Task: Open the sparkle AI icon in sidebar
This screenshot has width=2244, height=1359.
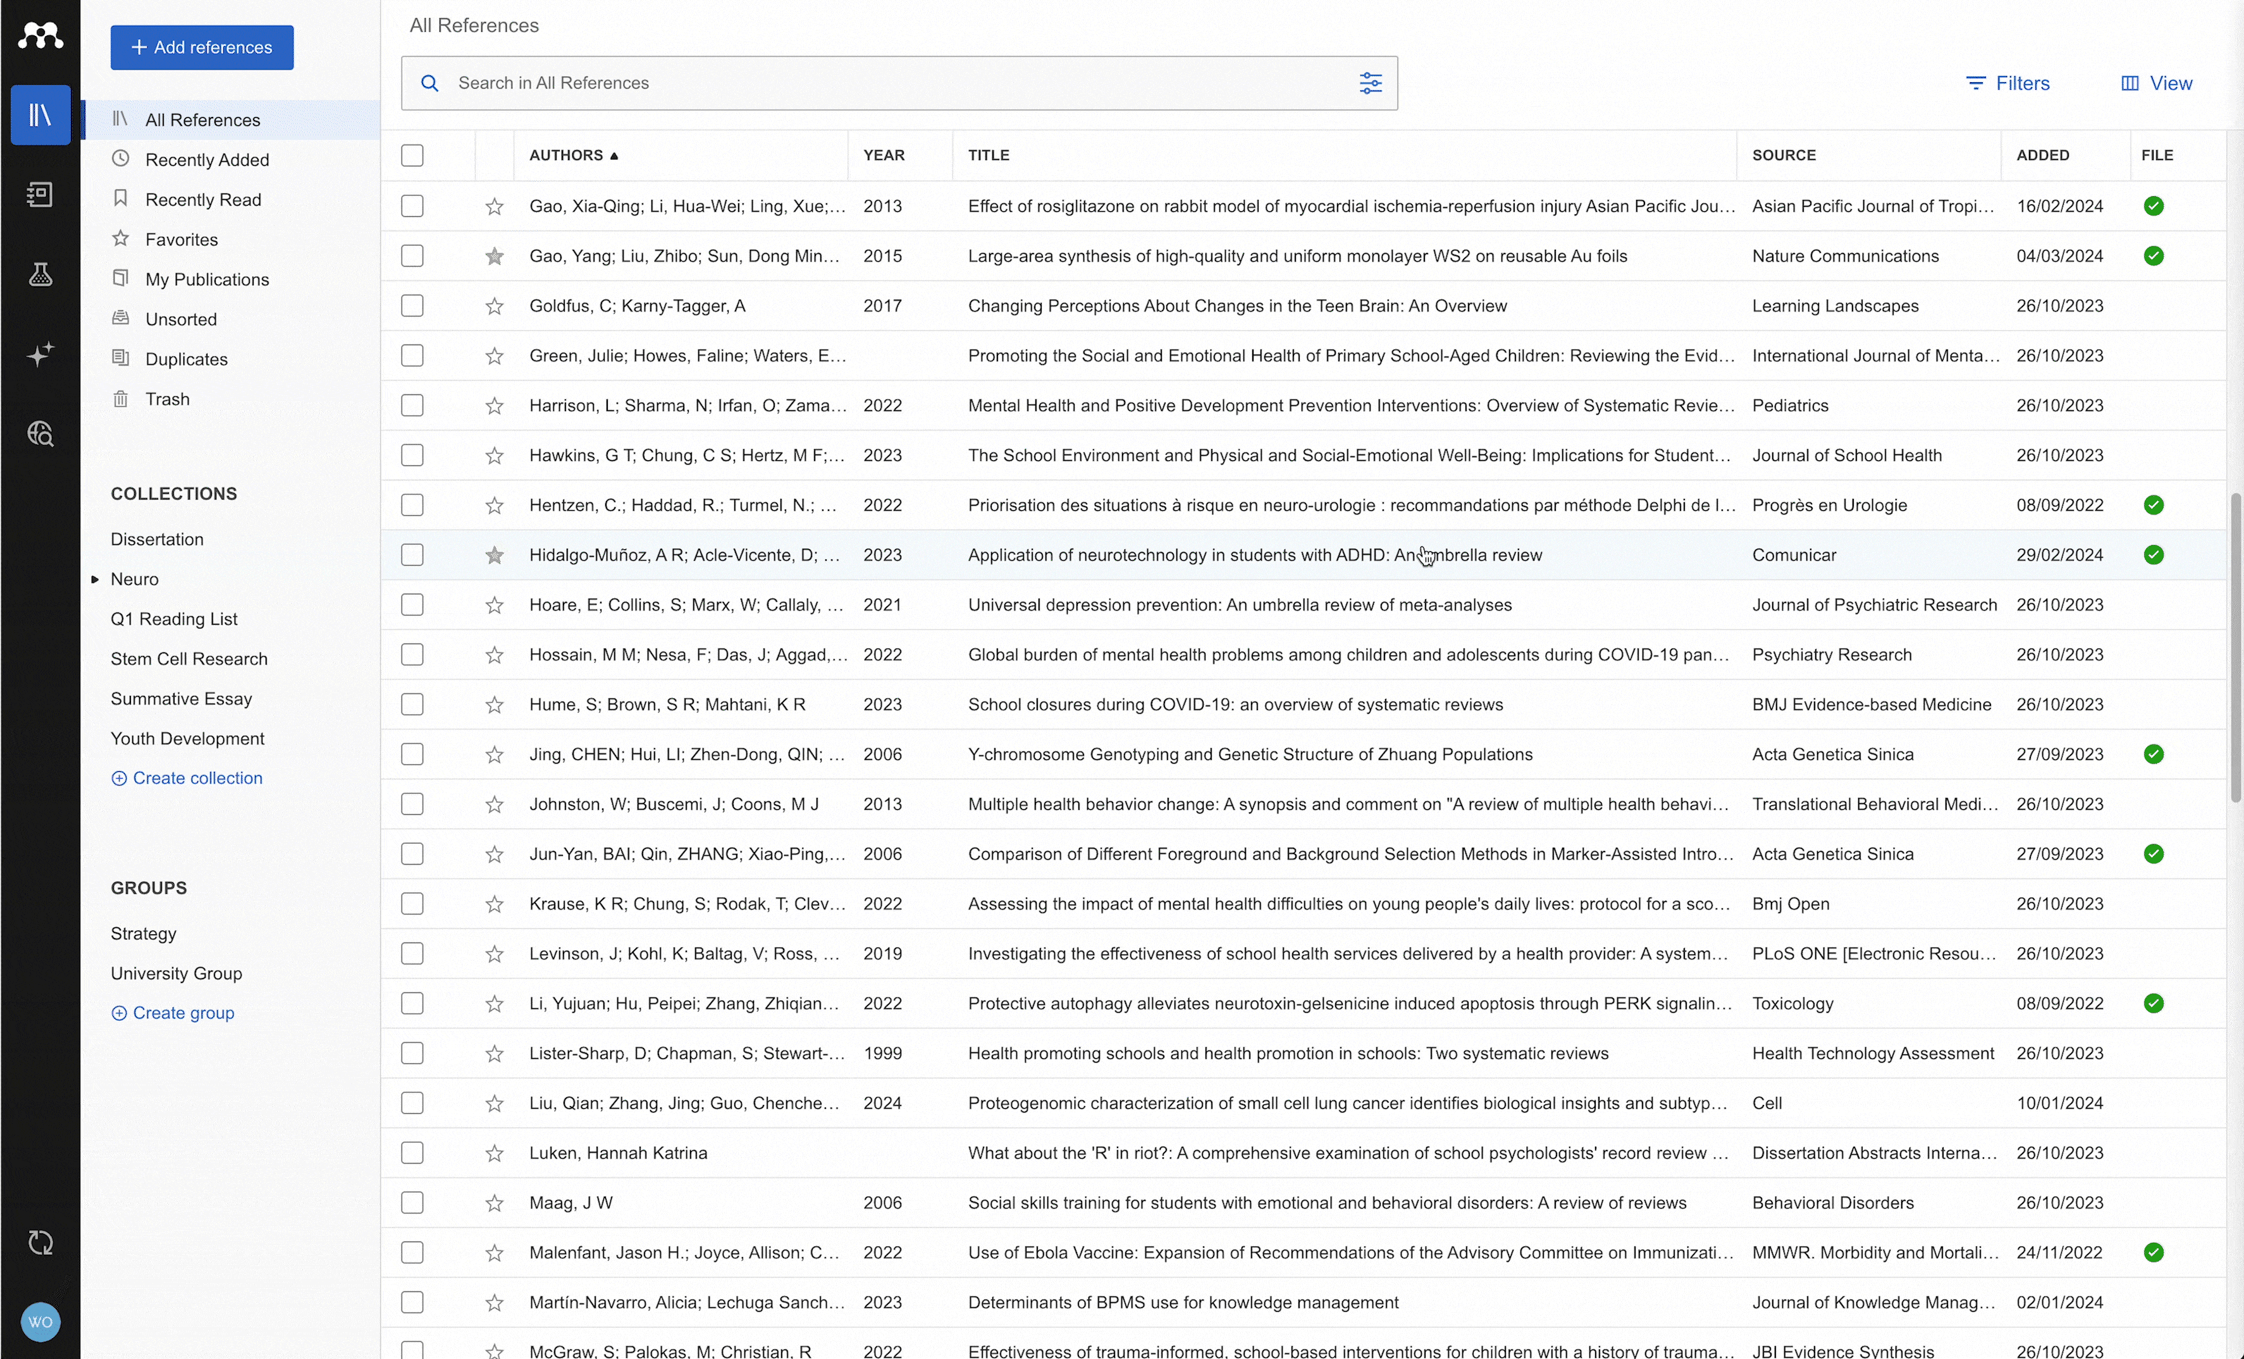Action: tap(40, 354)
